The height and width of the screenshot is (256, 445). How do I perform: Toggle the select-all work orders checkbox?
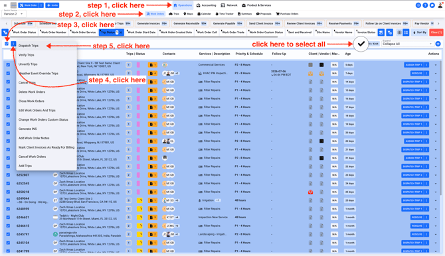[7, 44]
